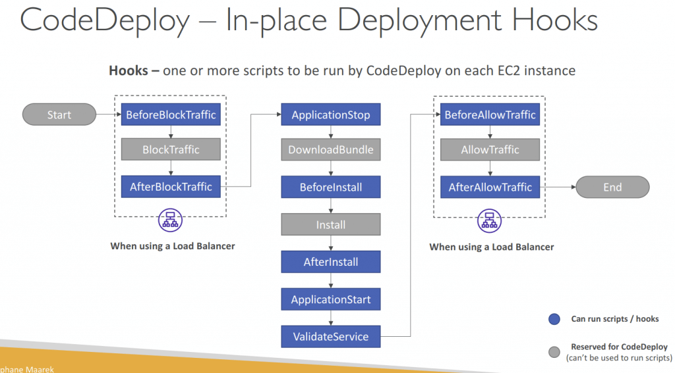Select the AfterBlockTraffic hook box

(171, 187)
